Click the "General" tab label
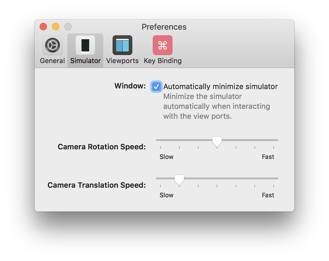This screenshot has width=329, height=261. coord(53,61)
